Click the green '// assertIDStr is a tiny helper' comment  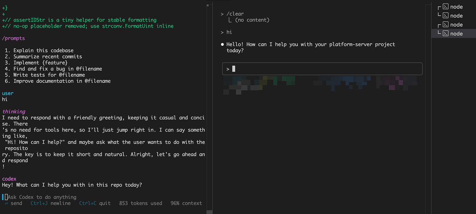pyautogui.click(x=79, y=20)
